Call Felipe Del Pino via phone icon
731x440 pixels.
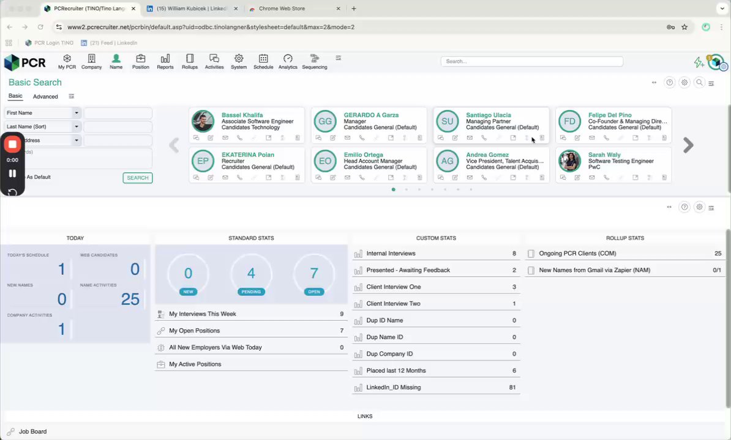click(x=606, y=137)
